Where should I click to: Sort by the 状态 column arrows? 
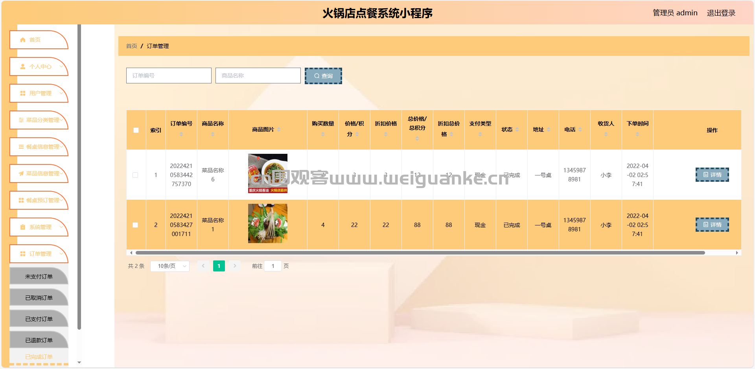(x=517, y=129)
